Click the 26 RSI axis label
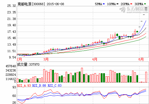The width and height of the screenshot is (149, 104). pyautogui.click(x=14, y=103)
